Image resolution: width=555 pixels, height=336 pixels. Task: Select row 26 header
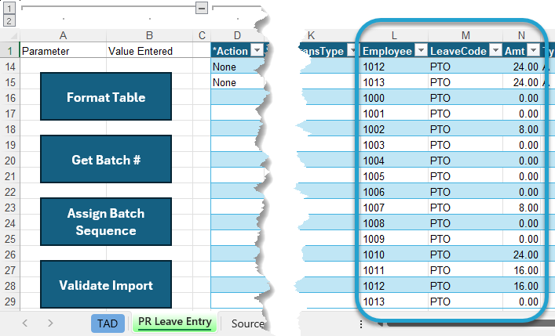pyautogui.click(x=10, y=255)
